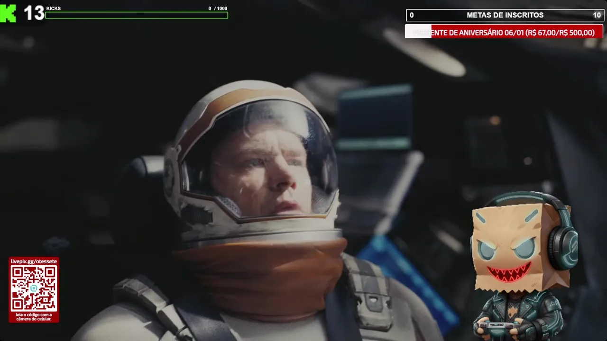Image resolution: width=607 pixels, height=341 pixels.
Task: Click the "leia o código com a câmera" caption
Action: coord(34,316)
